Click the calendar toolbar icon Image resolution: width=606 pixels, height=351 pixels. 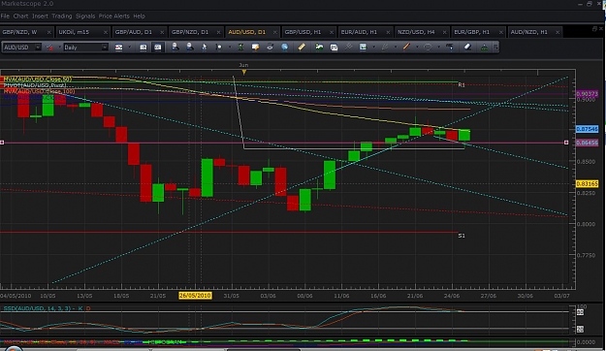[x=334, y=48]
